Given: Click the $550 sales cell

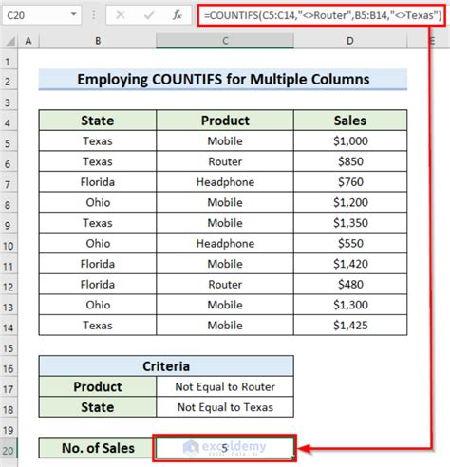Looking at the screenshot, I should [x=350, y=243].
